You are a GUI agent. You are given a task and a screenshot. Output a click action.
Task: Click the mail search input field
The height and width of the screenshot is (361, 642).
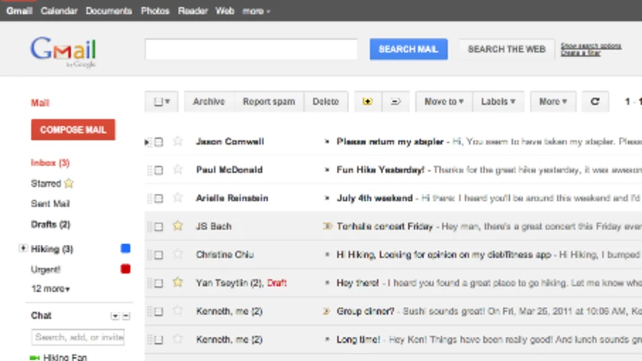tap(251, 49)
